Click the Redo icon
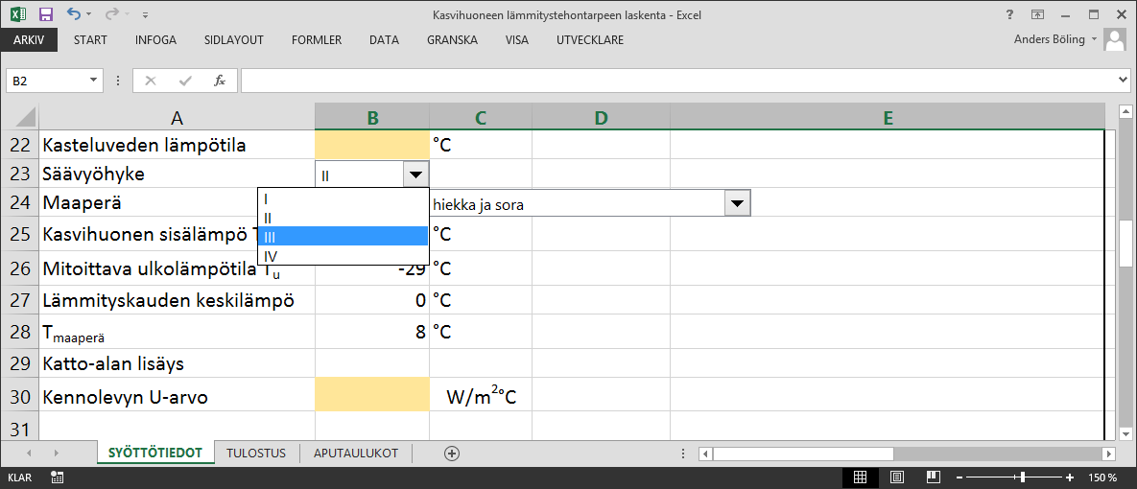This screenshot has height=489, width=1137. point(111,13)
